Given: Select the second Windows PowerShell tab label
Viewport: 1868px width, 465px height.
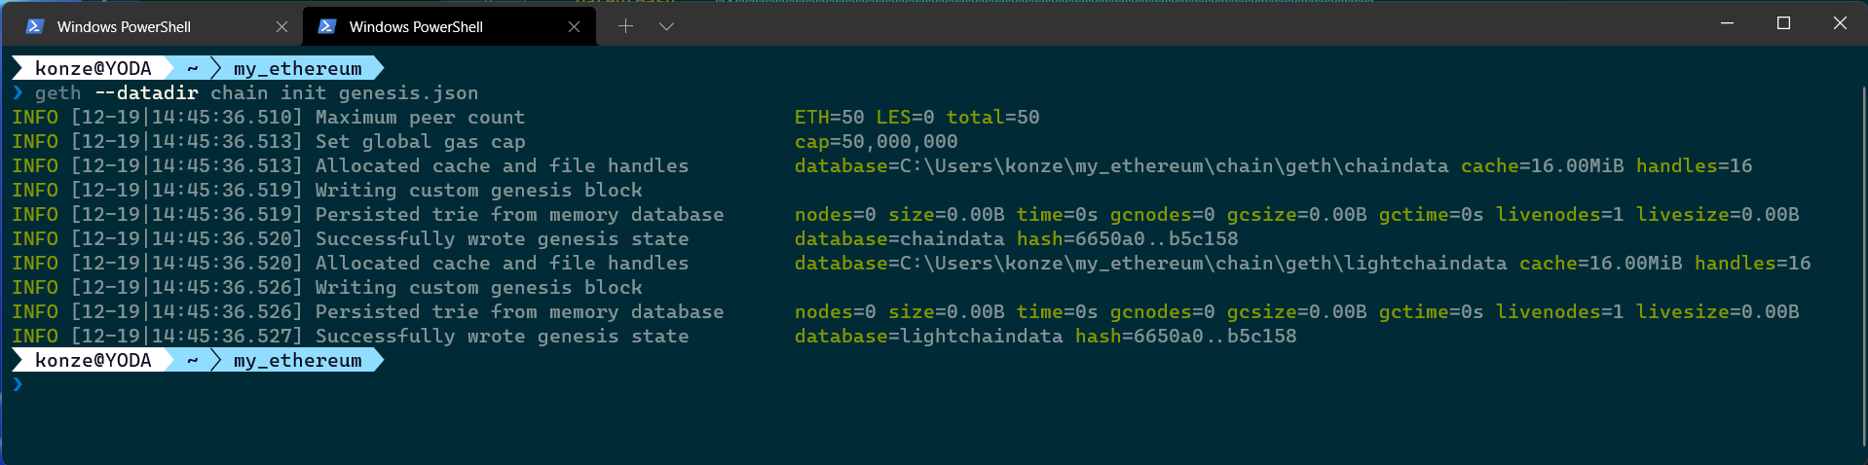Looking at the screenshot, I should [x=416, y=26].
